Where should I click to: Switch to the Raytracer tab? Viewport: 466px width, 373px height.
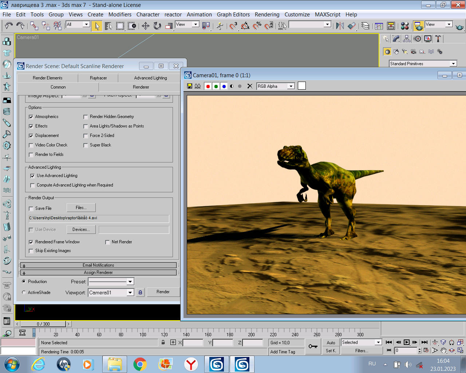[x=98, y=78]
